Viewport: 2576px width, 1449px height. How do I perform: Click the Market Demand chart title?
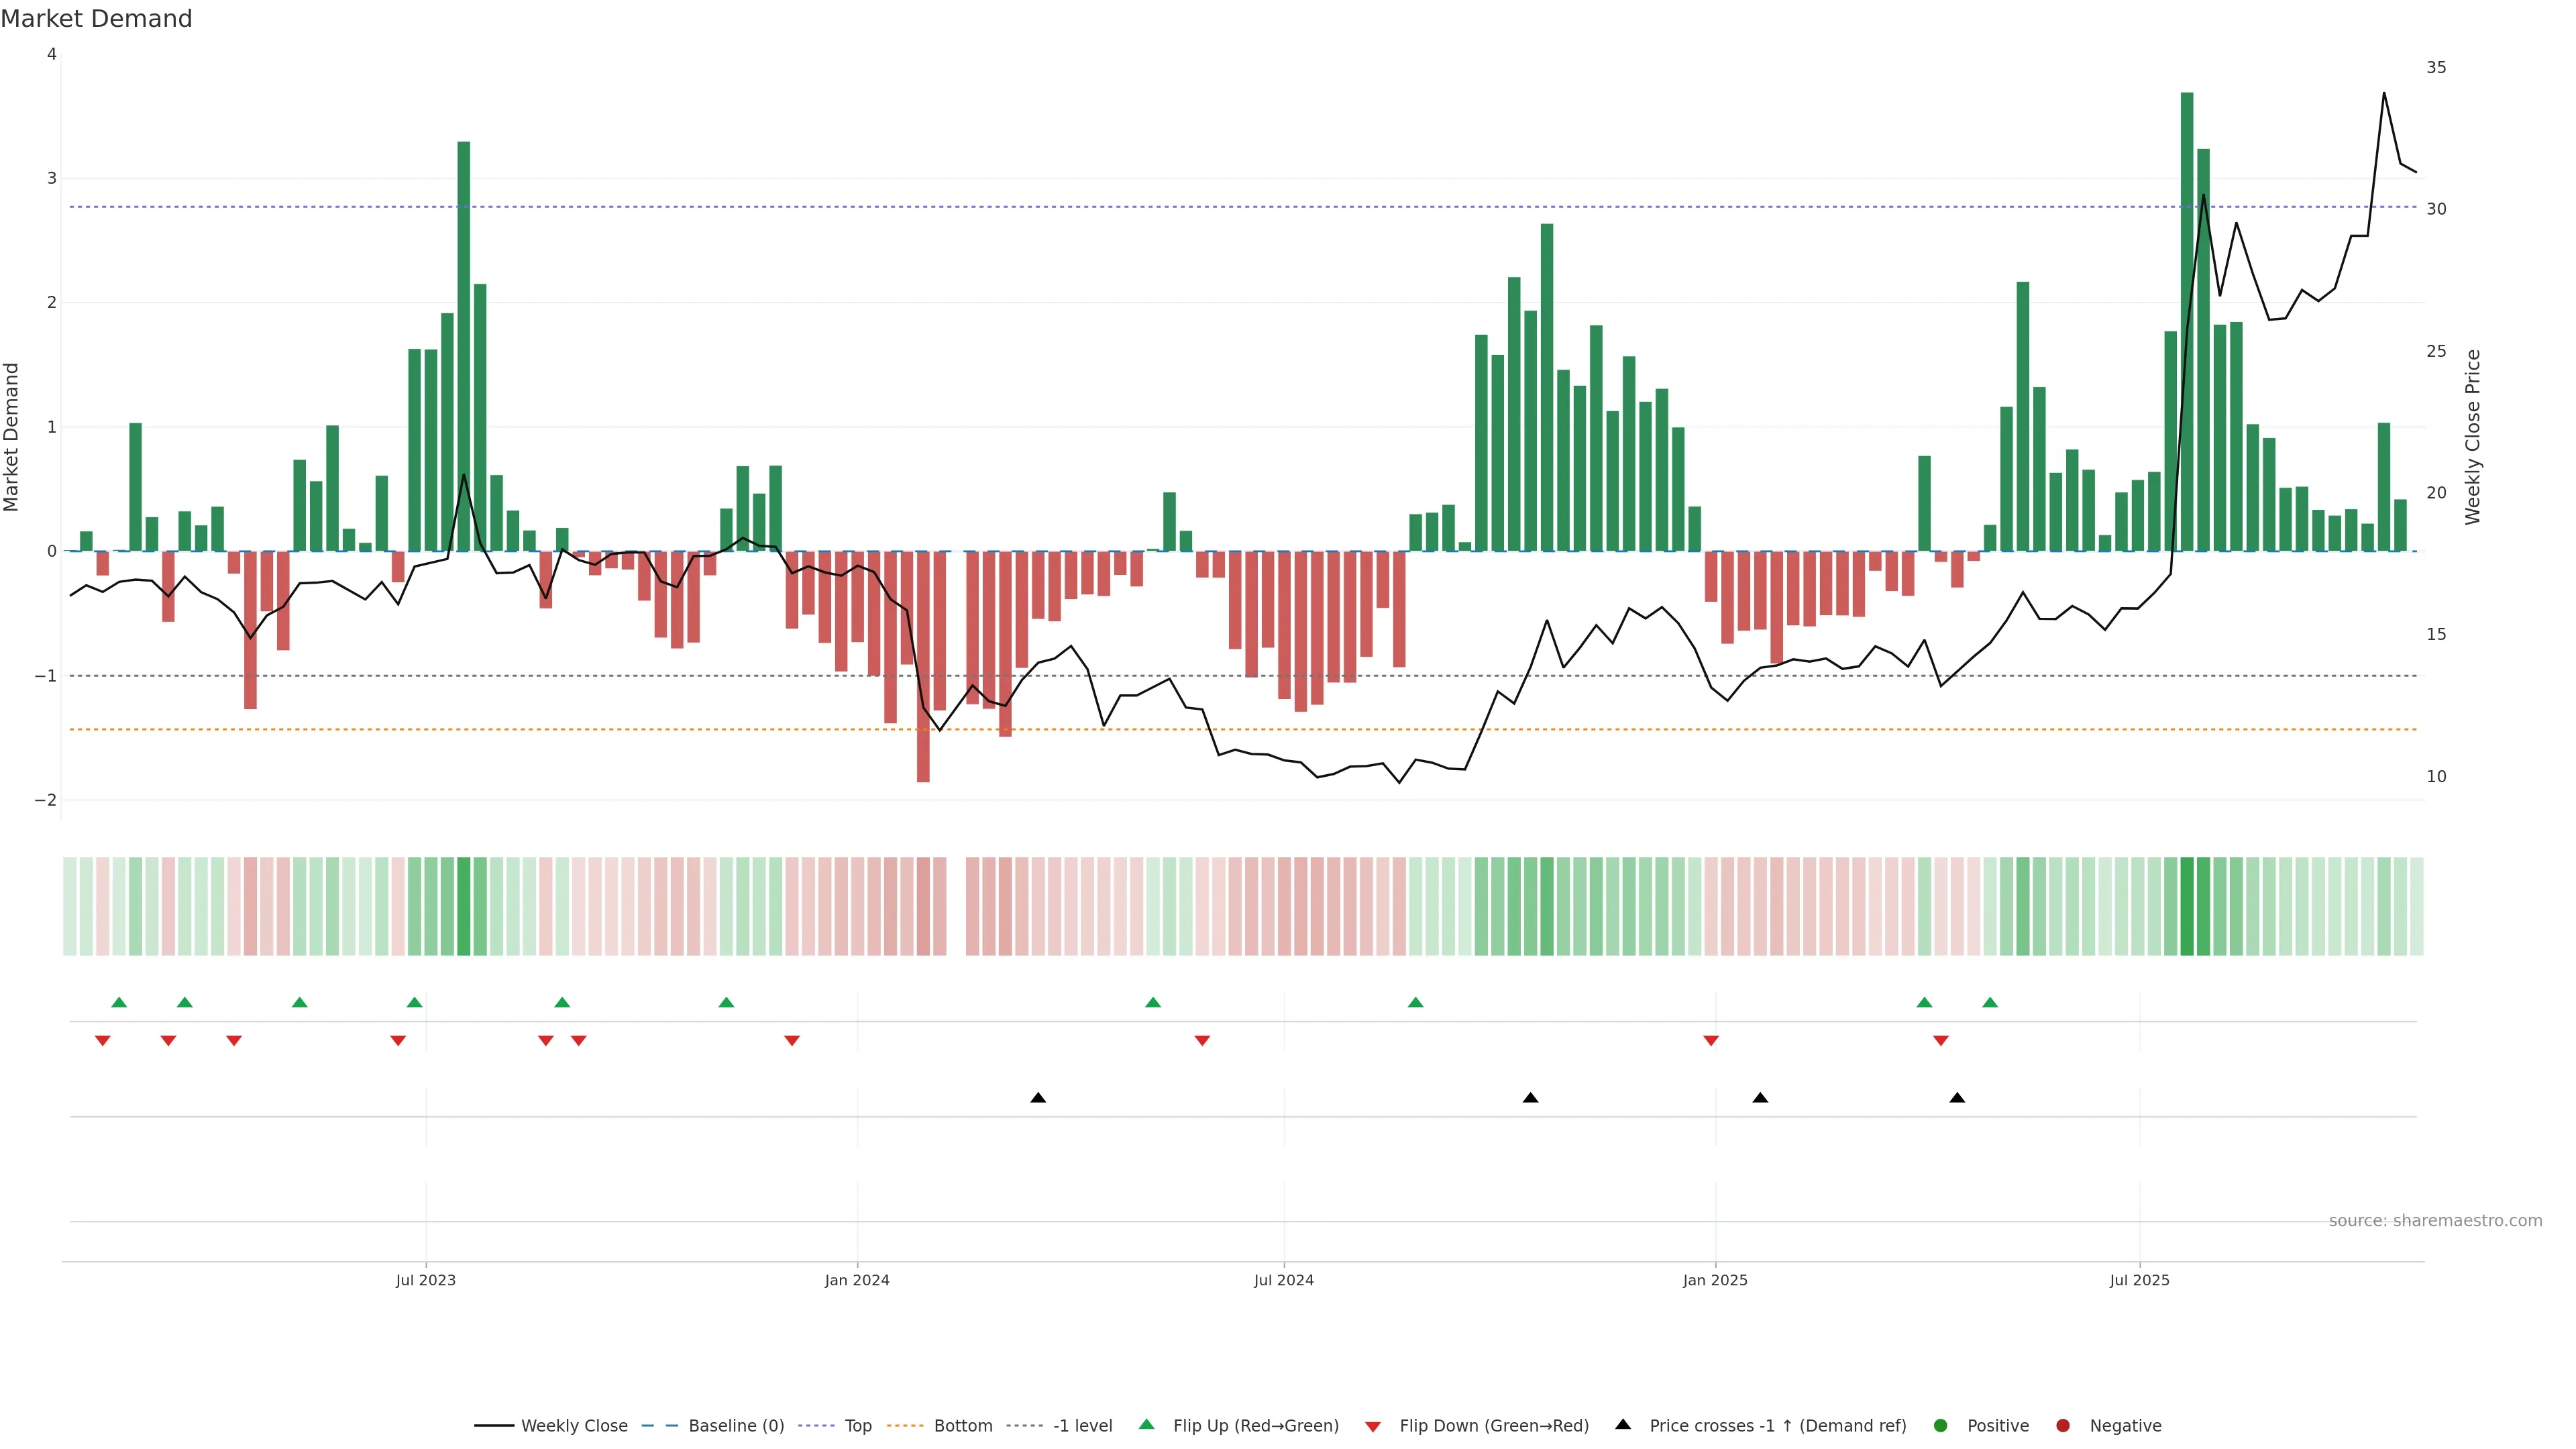pyautogui.click(x=96, y=19)
